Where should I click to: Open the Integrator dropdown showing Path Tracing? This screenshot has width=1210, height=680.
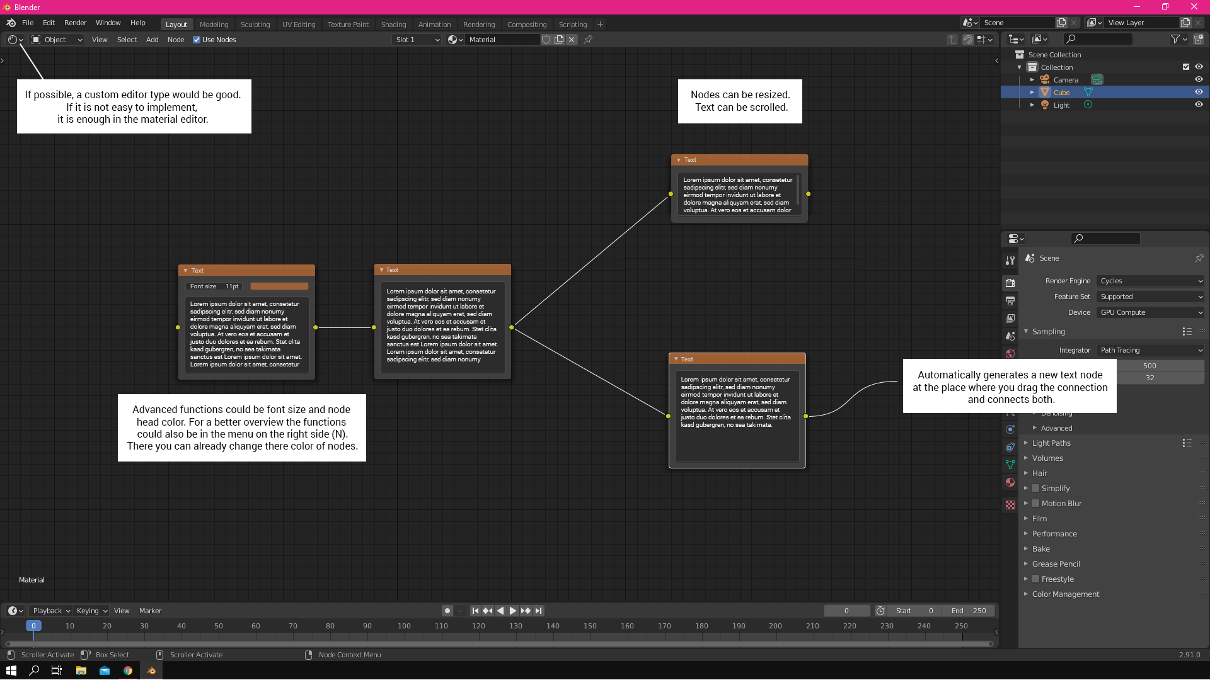[1151, 350]
